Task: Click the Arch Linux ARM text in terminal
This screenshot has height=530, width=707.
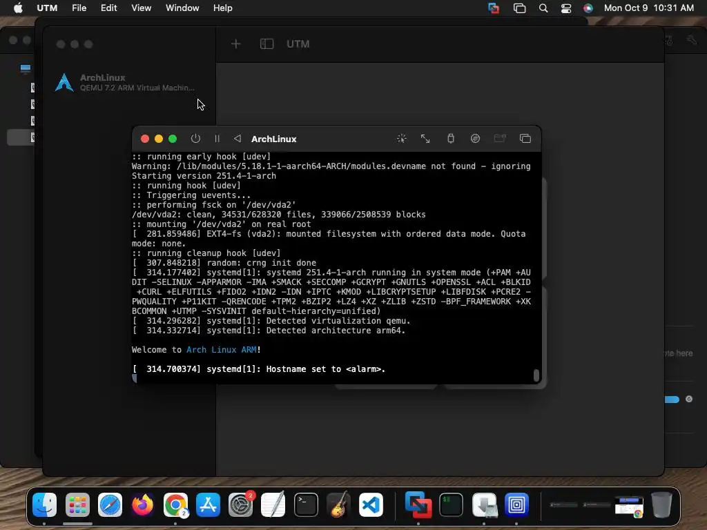Action: click(x=222, y=350)
